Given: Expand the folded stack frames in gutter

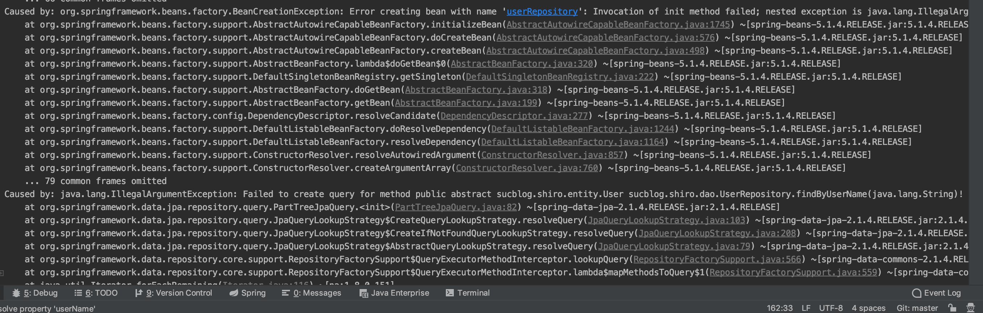Looking at the screenshot, I should pyautogui.click(x=2, y=272).
